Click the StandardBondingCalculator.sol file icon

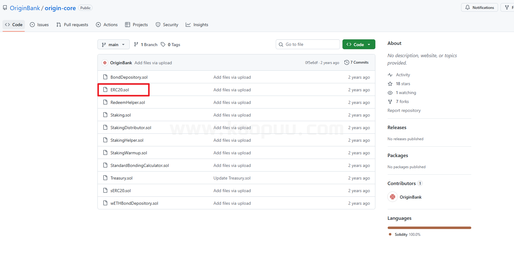[x=105, y=165]
